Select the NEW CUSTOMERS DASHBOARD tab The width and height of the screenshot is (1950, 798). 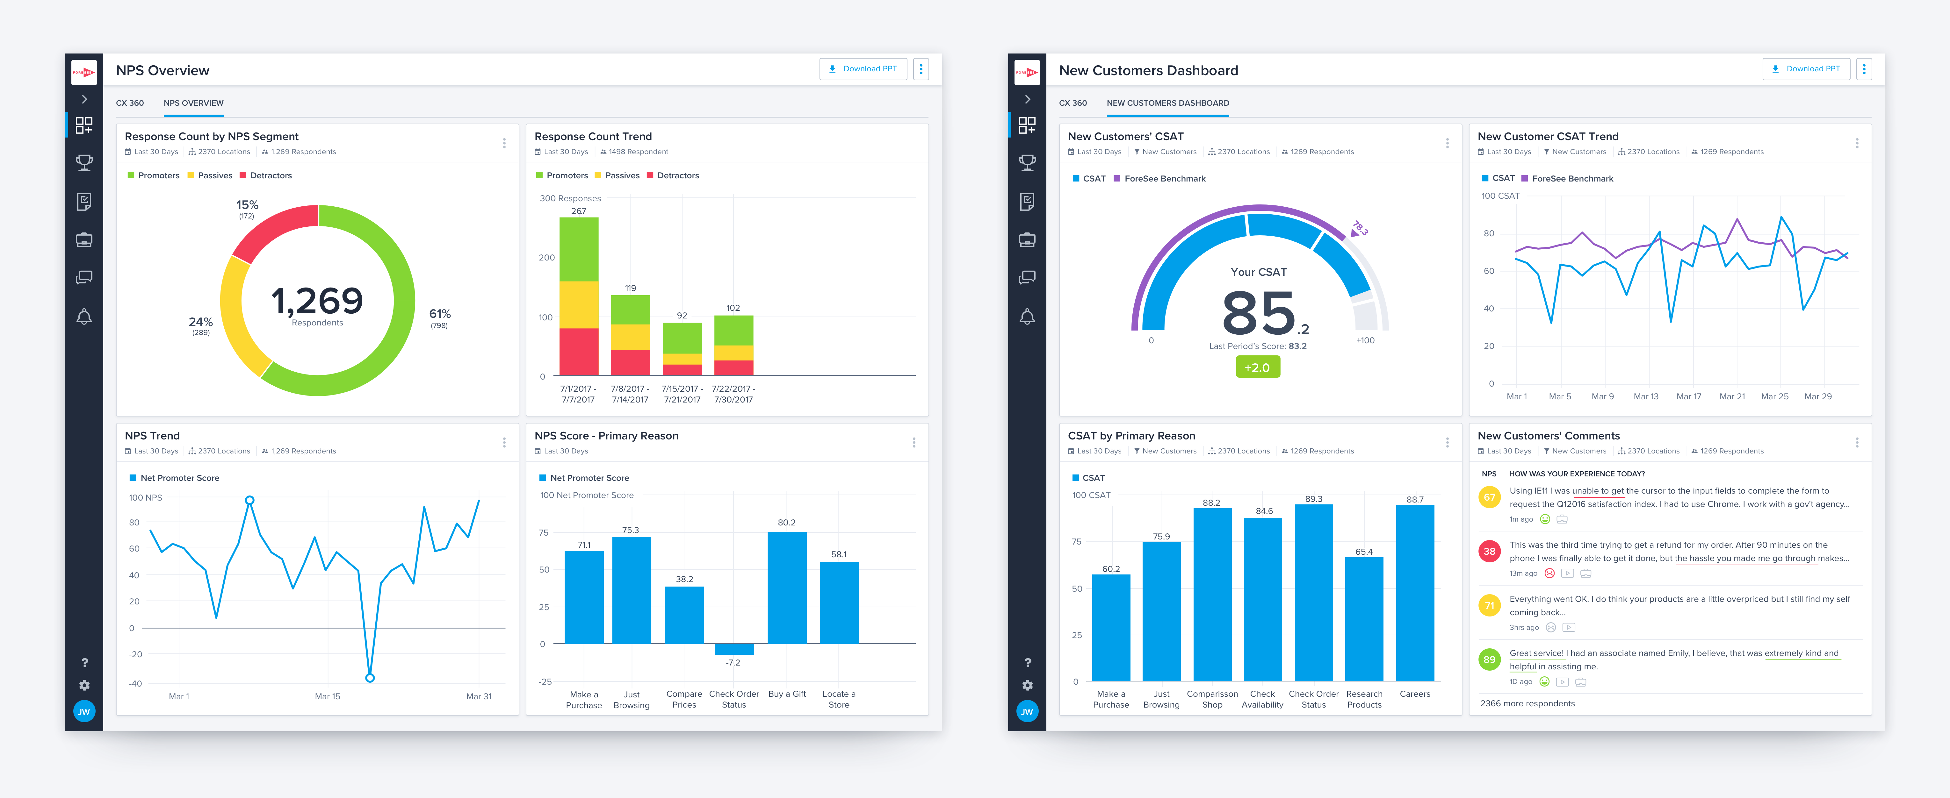1168,103
